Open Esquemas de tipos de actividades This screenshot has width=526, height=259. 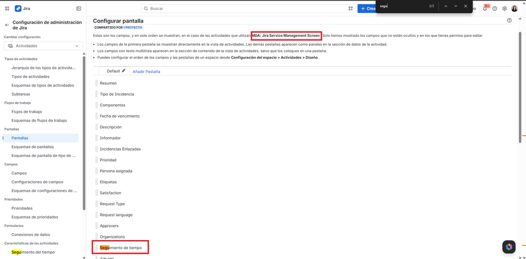pos(43,85)
